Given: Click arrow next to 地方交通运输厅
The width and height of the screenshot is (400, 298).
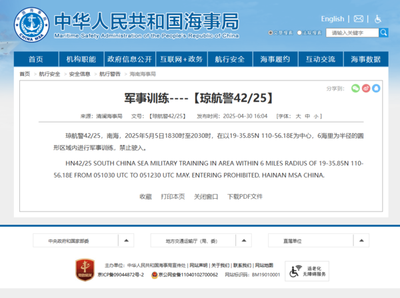Looking at the screenshot, I should 244,241.
